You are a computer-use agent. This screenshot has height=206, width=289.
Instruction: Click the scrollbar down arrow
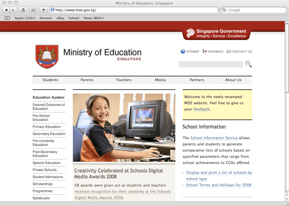pos(287,199)
